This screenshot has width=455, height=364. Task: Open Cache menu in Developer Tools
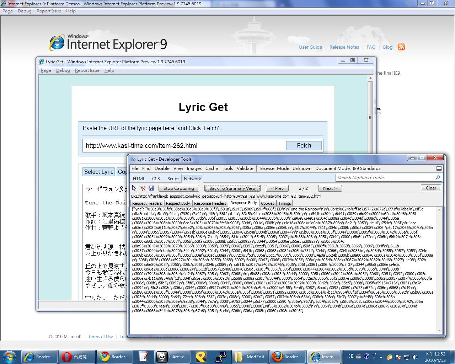point(212,168)
